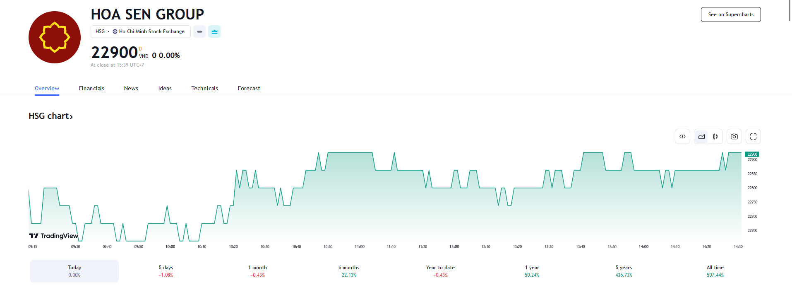792x304 pixels.
Task: Select the Today time range
Action: [x=74, y=271]
